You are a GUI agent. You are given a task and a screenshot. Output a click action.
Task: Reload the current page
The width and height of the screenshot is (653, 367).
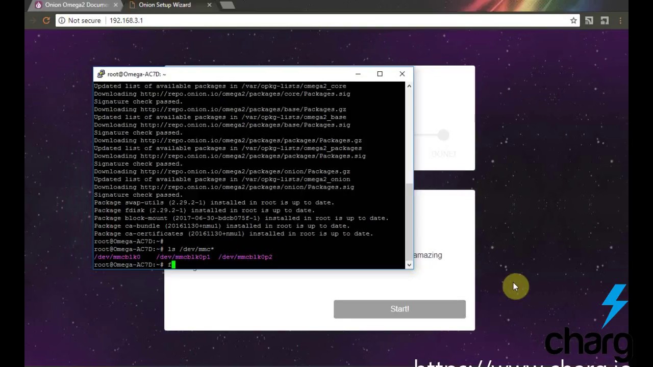tap(46, 20)
